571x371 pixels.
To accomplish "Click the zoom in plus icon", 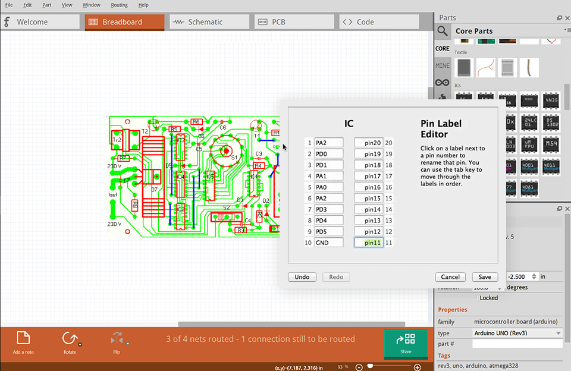I will [x=417, y=367].
